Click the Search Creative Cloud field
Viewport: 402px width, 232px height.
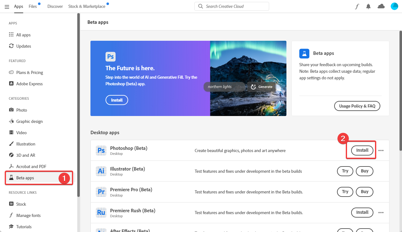coord(232,6)
